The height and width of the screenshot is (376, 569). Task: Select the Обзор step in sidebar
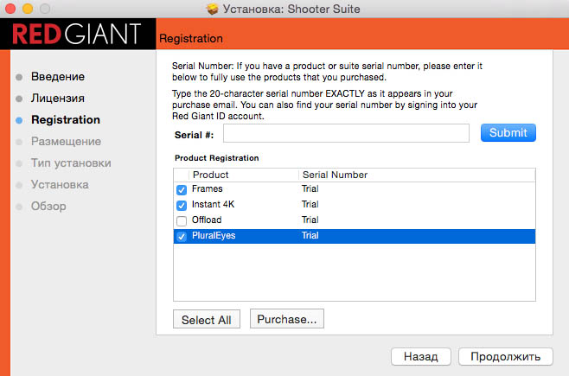[x=48, y=207]
